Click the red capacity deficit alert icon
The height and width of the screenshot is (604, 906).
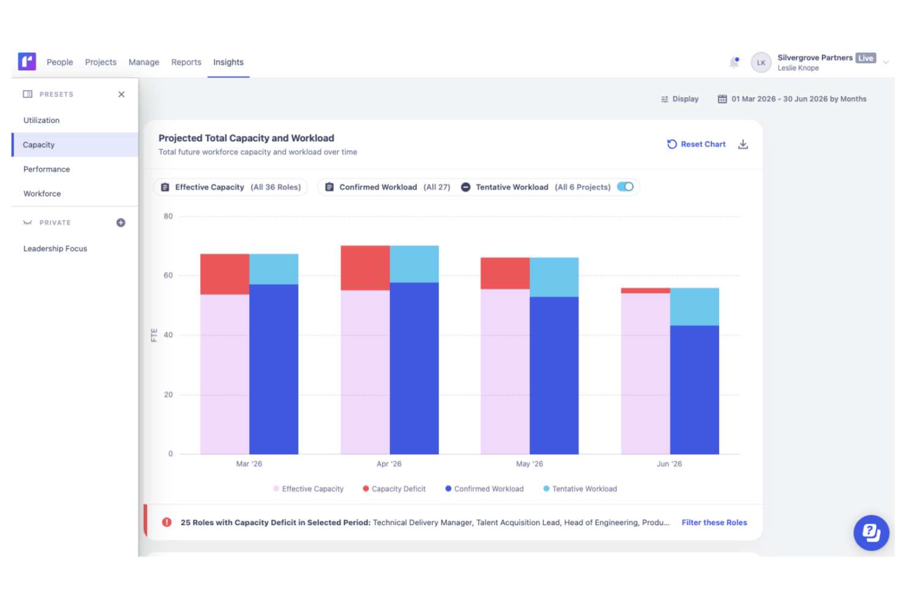click(x=167, y=523)
